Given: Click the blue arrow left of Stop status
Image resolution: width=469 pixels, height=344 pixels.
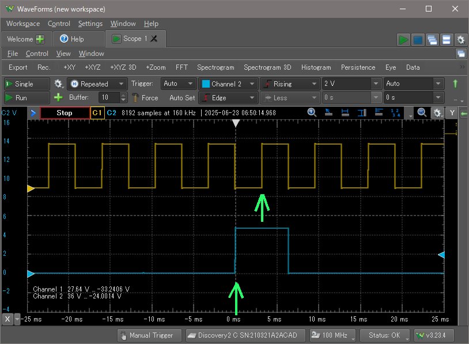Looking at the screenshot, I should [x=33, y=113].
